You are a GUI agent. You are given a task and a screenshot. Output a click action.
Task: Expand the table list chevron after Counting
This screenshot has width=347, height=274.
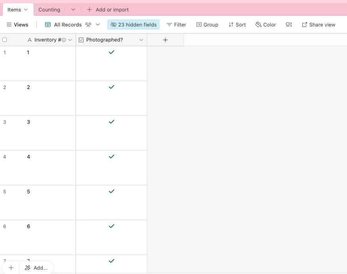tap(73, 9)
